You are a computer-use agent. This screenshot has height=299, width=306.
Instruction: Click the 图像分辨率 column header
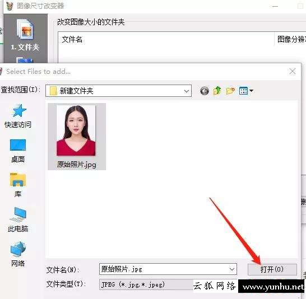290,39
